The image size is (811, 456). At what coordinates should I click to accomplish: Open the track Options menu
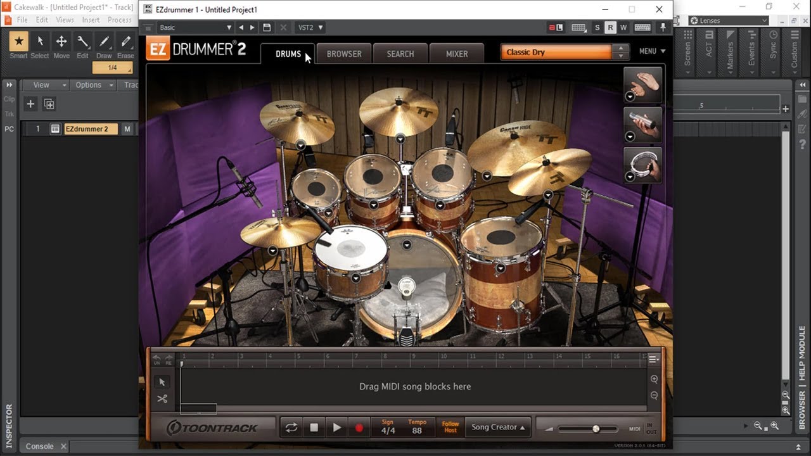[93, 85]
